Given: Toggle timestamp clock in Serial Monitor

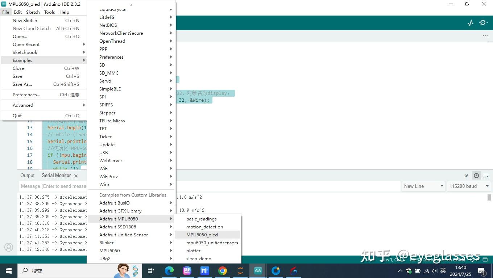Looking at the screenshot, I should [x=476, y=176].
